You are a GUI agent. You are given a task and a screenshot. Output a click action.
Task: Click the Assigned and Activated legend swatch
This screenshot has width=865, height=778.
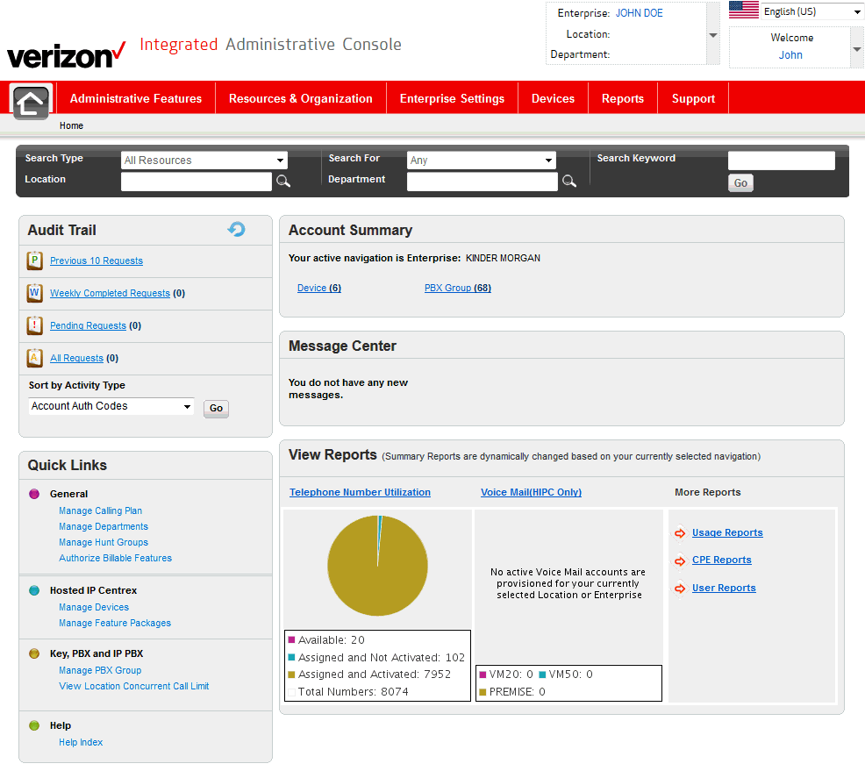(292, 675)
